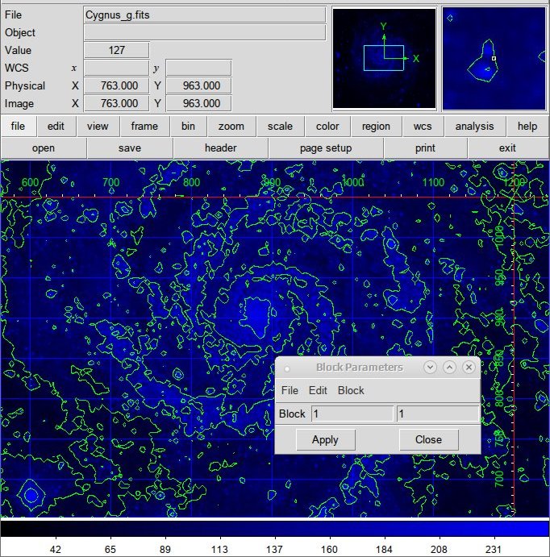Click the panner overview thumbnail
The image size is (550, 557).
click(x=384, y=58)
